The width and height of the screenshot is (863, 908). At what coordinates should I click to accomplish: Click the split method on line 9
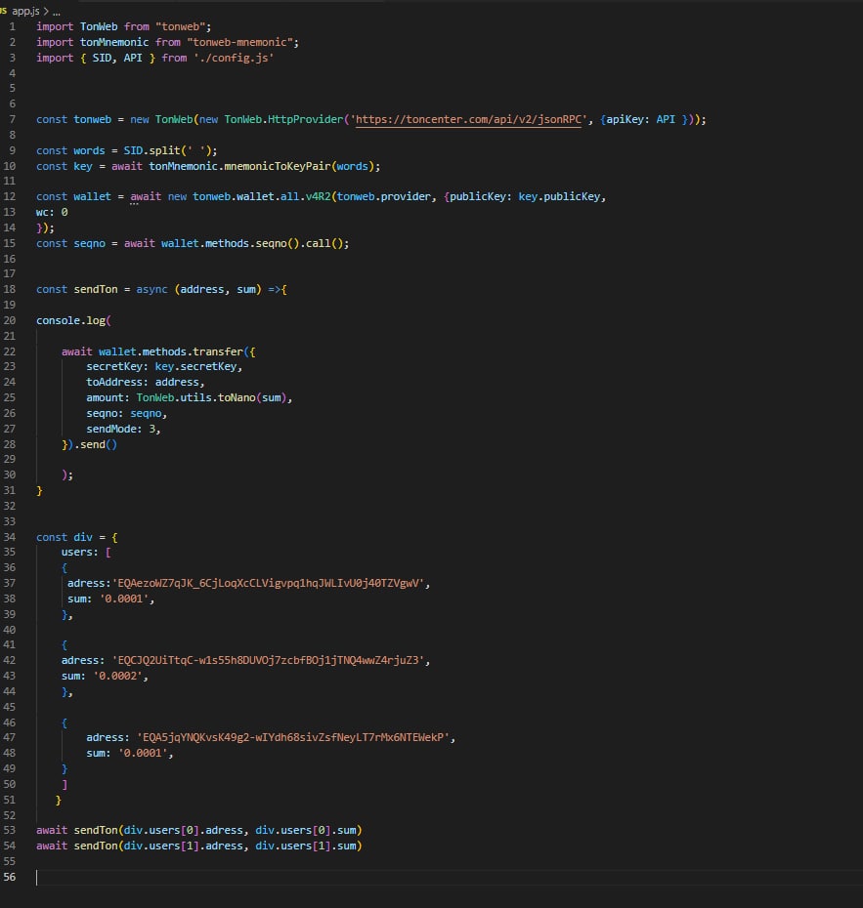164,150
